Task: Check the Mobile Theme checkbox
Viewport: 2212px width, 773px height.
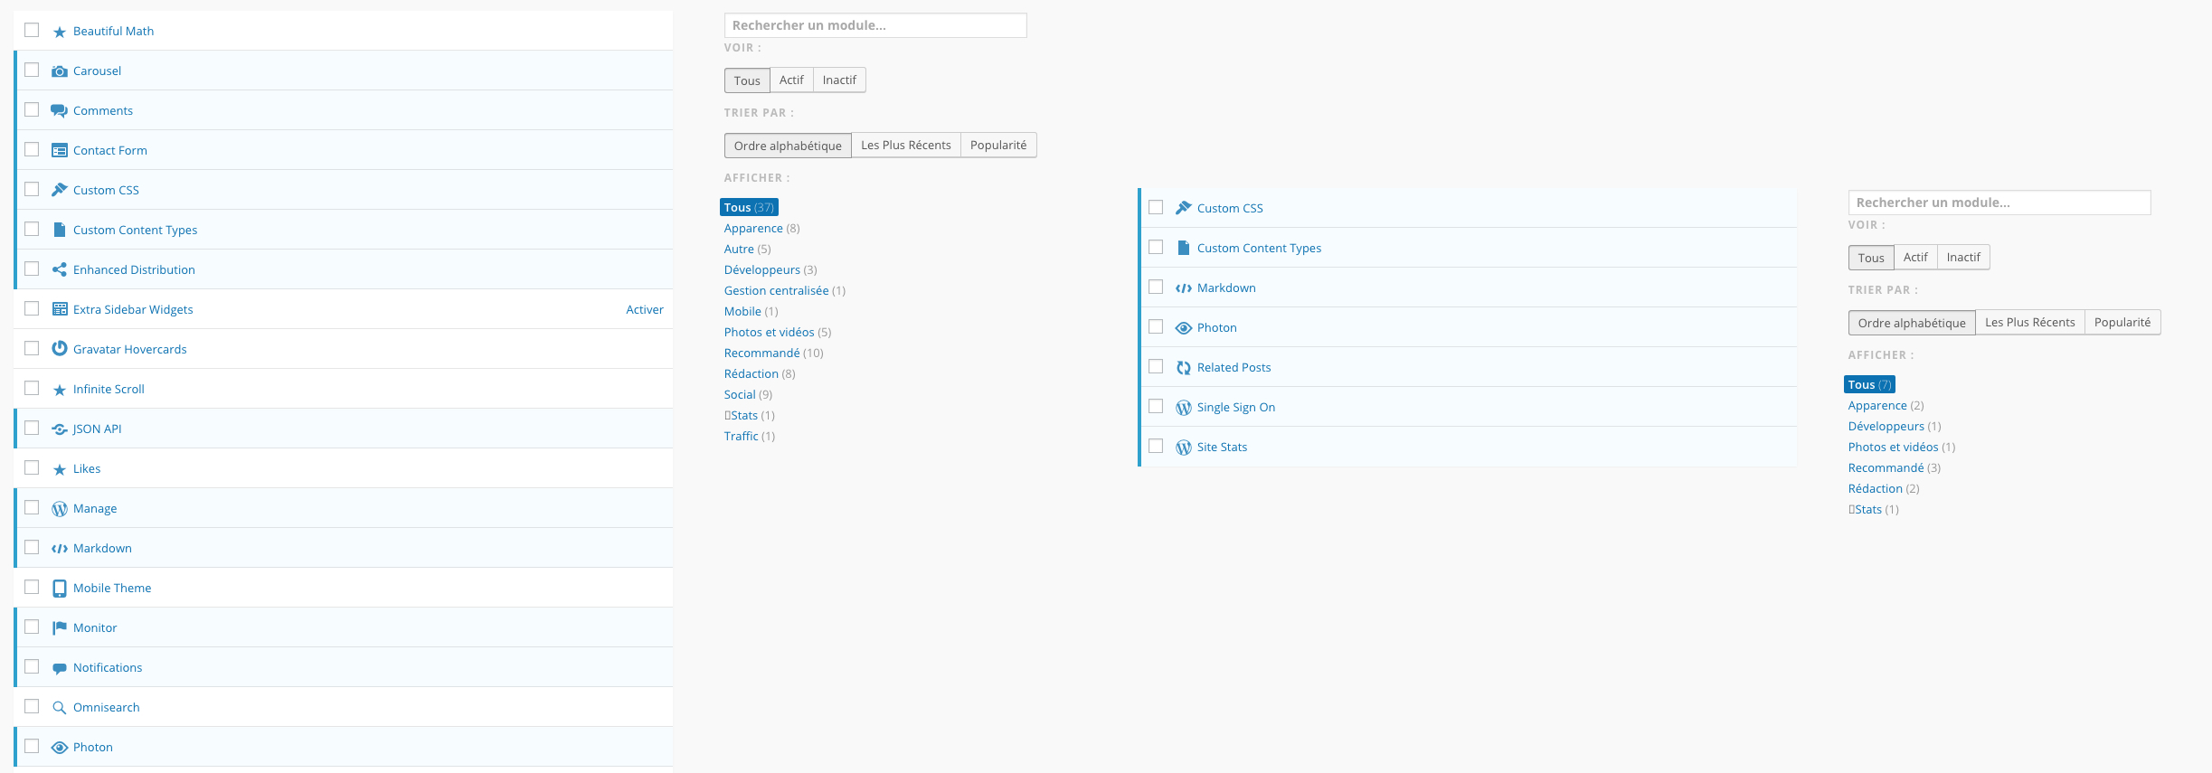Action: (x=32, y=587)
